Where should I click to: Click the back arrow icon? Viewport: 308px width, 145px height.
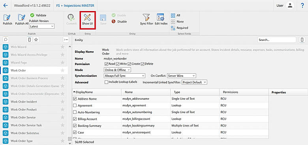coord(6,6)
